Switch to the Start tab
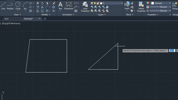This screenshot has height=100, width=178. click(x=6, y=19)
